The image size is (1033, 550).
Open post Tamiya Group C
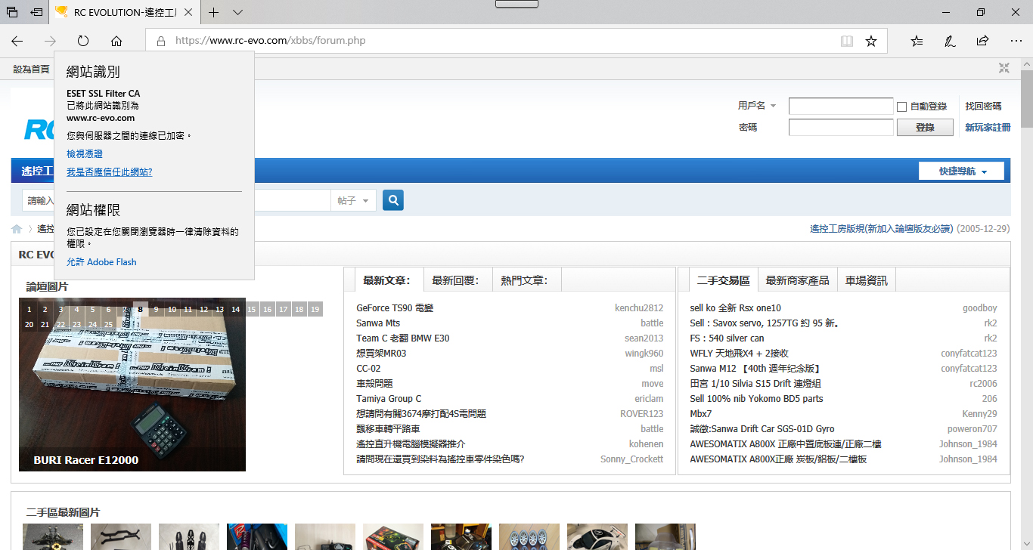(x=389, y=398)
